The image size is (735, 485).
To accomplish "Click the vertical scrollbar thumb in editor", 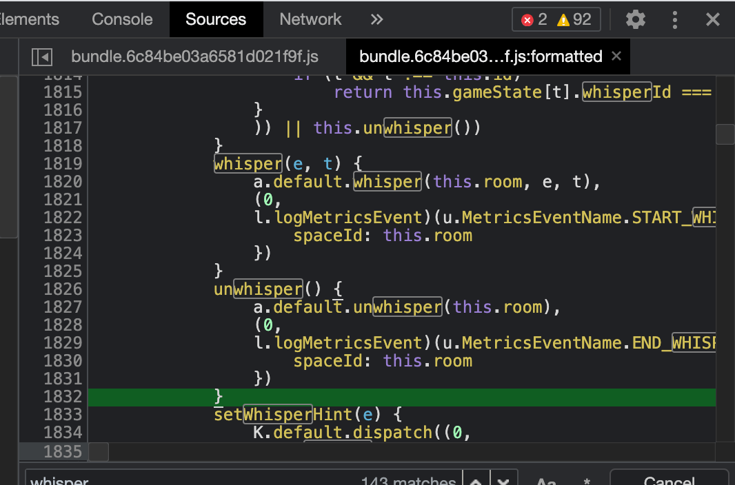I will tap(725, 134).
